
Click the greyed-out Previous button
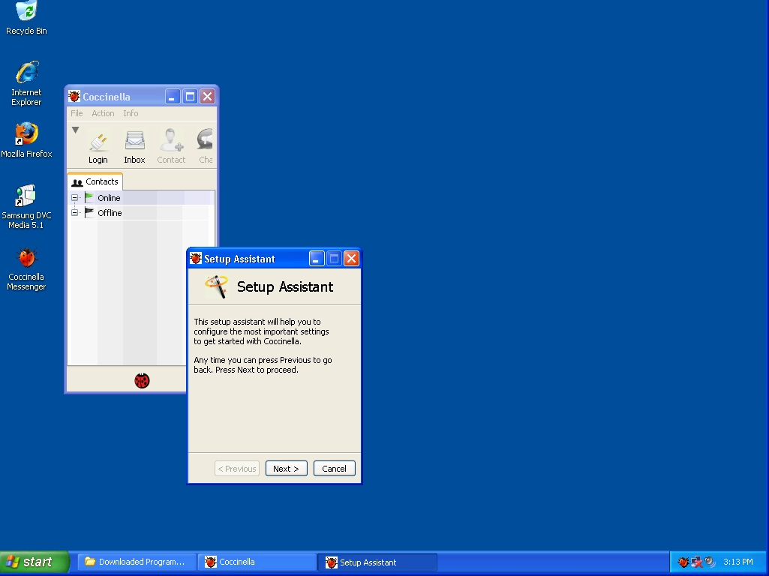click(237, 469)
